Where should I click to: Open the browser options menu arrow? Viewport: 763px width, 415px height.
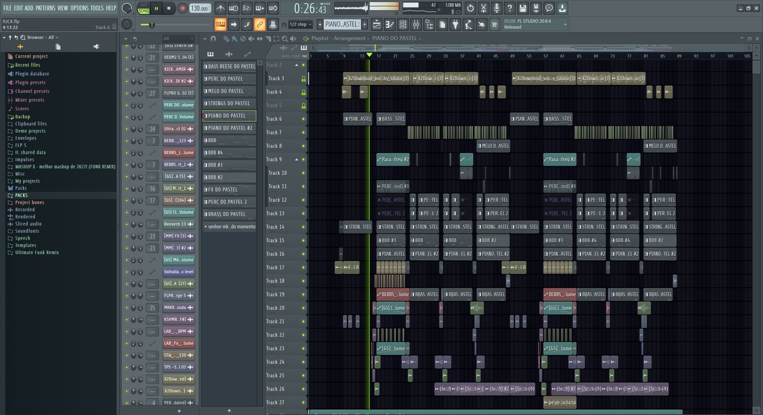[4, 38]
